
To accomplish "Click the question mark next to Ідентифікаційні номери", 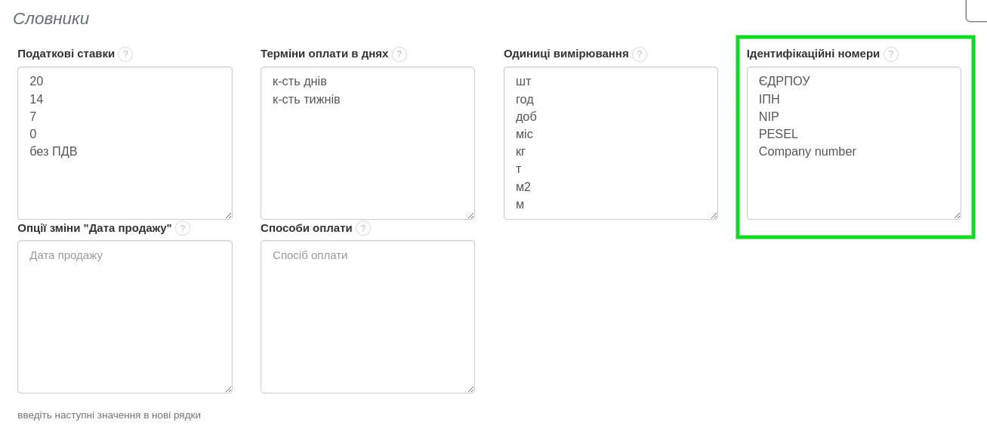I will pyautogui.click(x=891, y=54).
